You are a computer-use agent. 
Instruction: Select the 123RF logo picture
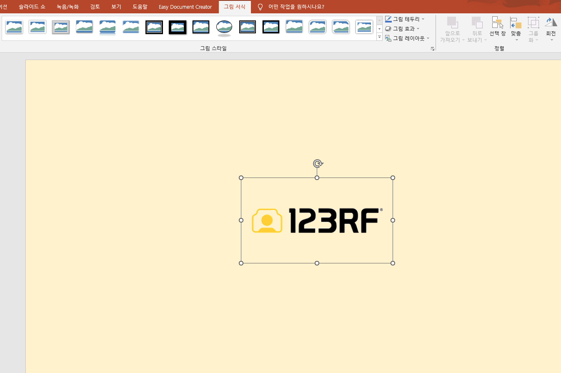tap(317, 220)
